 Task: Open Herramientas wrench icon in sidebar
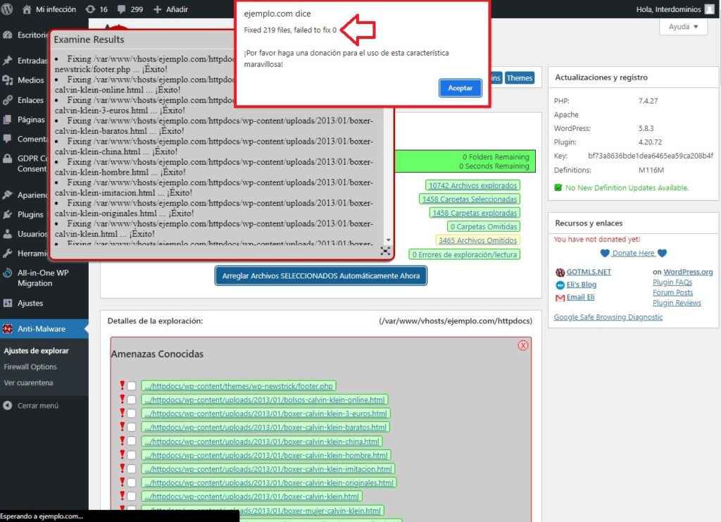click(7, 254)
